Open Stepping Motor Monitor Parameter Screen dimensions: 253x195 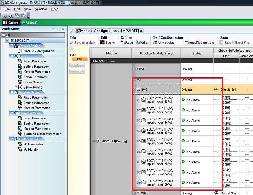point(37,128)
